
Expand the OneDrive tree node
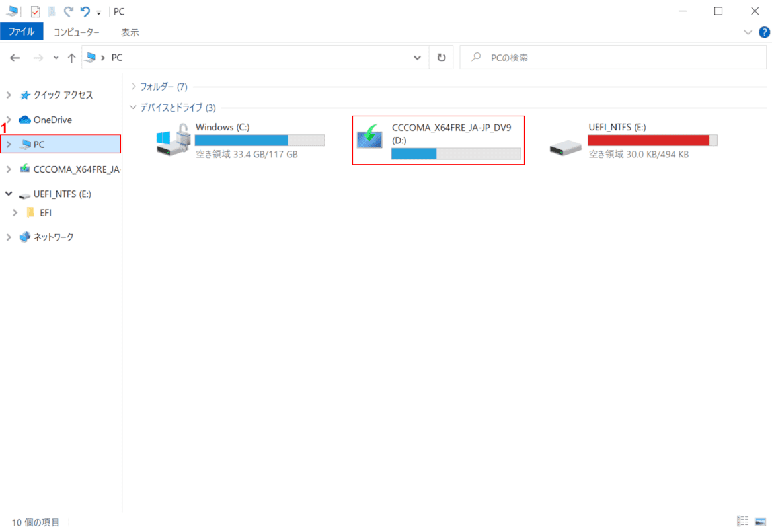pos(9,120)
